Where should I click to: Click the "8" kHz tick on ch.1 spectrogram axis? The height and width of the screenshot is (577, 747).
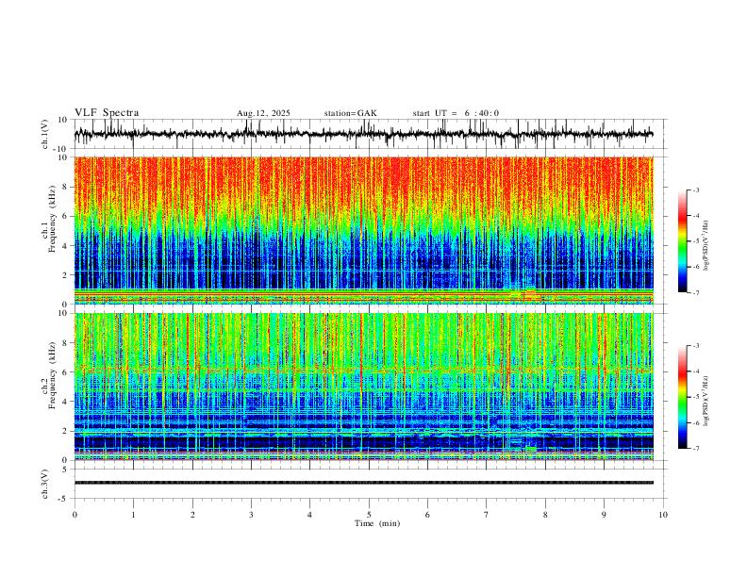(x=66, y=187)
